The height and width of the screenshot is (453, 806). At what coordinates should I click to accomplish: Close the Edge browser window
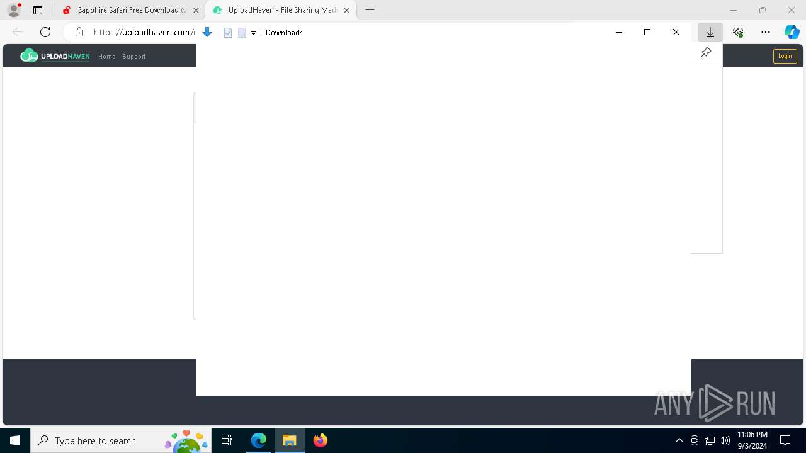(x=792, y=10)
